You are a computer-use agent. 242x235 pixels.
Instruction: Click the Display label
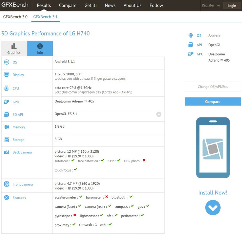click(18, 75)
